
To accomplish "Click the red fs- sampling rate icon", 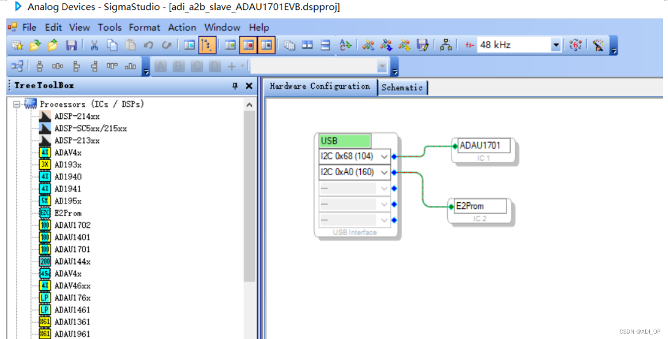I will [x=470, y=45].
